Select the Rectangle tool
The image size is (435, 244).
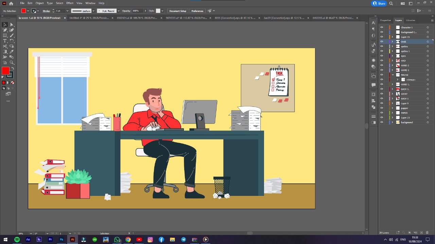(x=5, y=35)
